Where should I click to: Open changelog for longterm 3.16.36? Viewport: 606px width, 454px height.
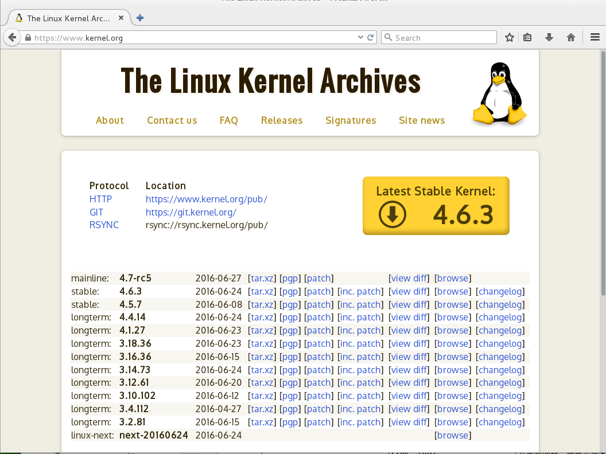500,357
